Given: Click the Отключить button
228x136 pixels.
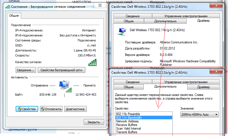Looking at the screenshot, I should tap(51, 109).
